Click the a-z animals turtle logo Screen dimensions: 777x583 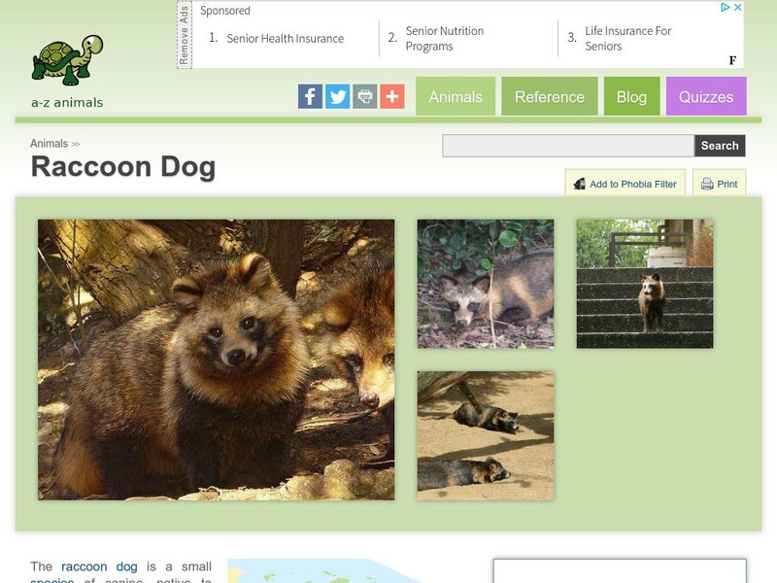coord(67,59)
